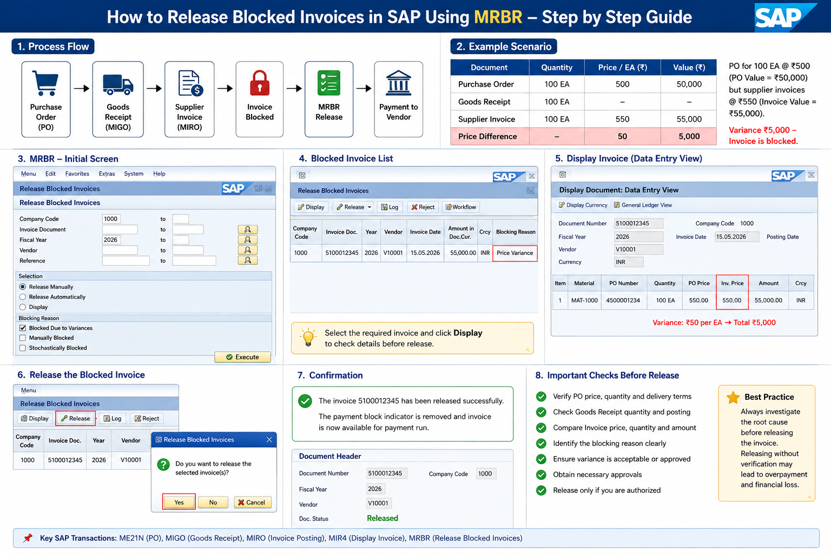
Task: Click the red pushpin icon near Key SAP Transactions
Action: [x=28, y=538]
